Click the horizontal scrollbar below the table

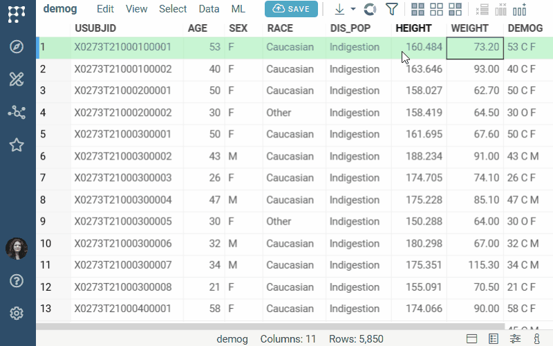(x=276, y=326)
